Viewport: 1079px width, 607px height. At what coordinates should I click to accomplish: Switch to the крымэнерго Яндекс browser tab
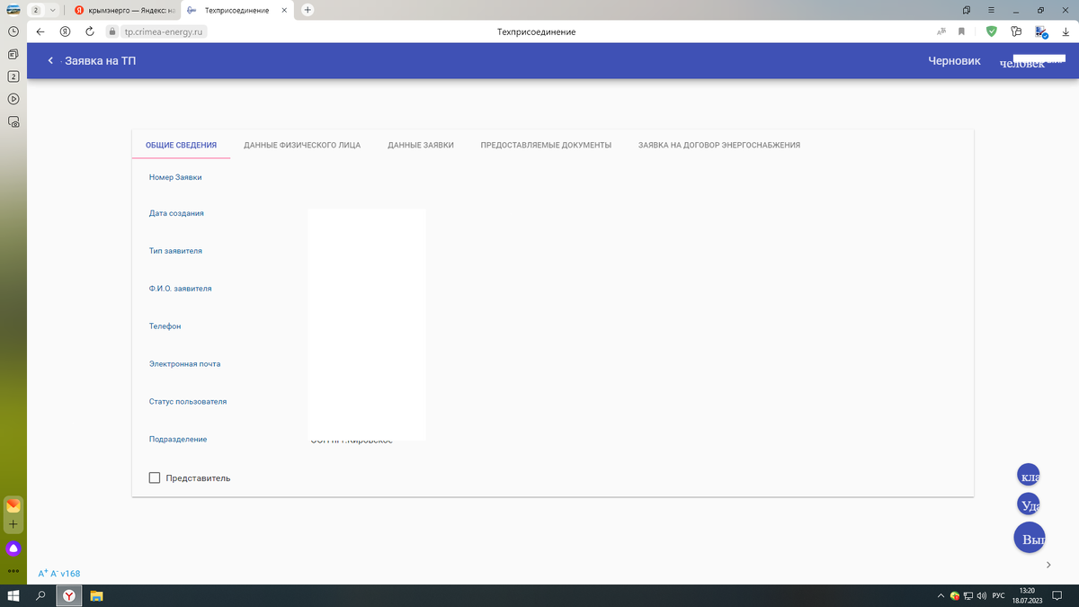pos(125,10)
